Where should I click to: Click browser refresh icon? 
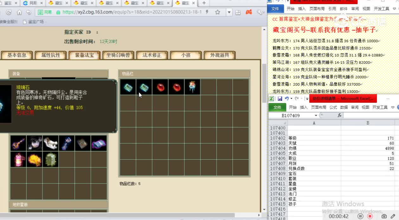pyautogui.click(x=9, y=12)
